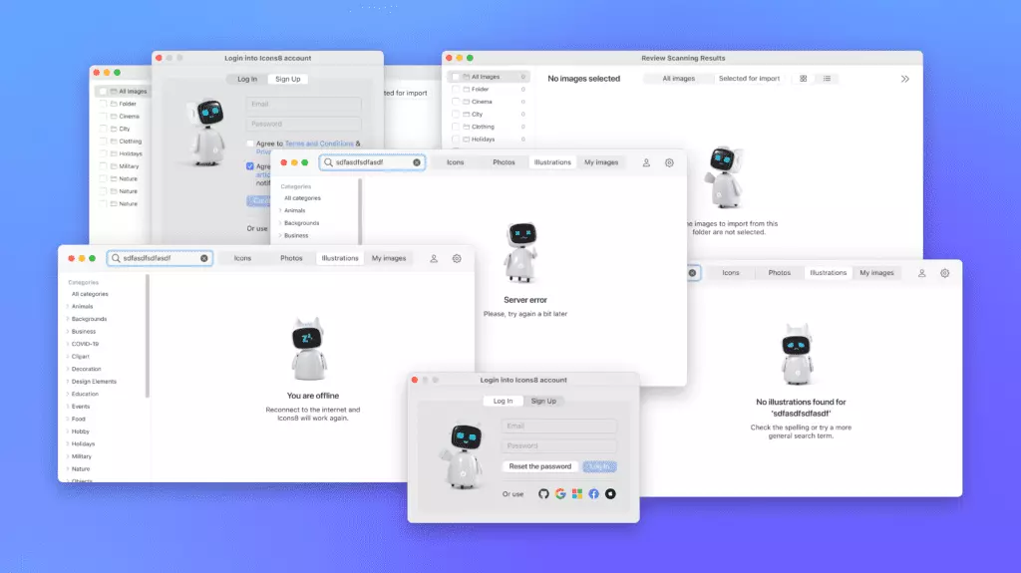
Task: Open My images tab in You are offline window
Action: [389, 258]
